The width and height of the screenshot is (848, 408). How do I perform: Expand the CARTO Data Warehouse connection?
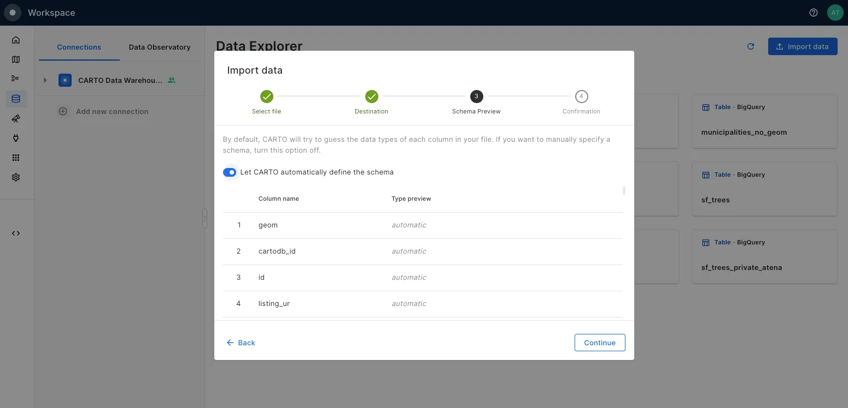click(x=45, y=80)
